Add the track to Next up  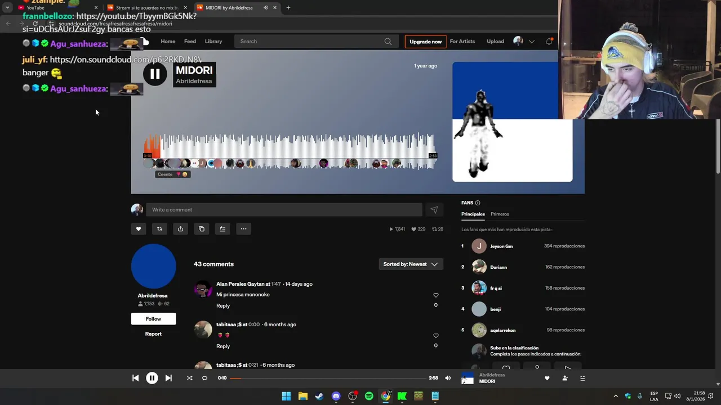222,229
